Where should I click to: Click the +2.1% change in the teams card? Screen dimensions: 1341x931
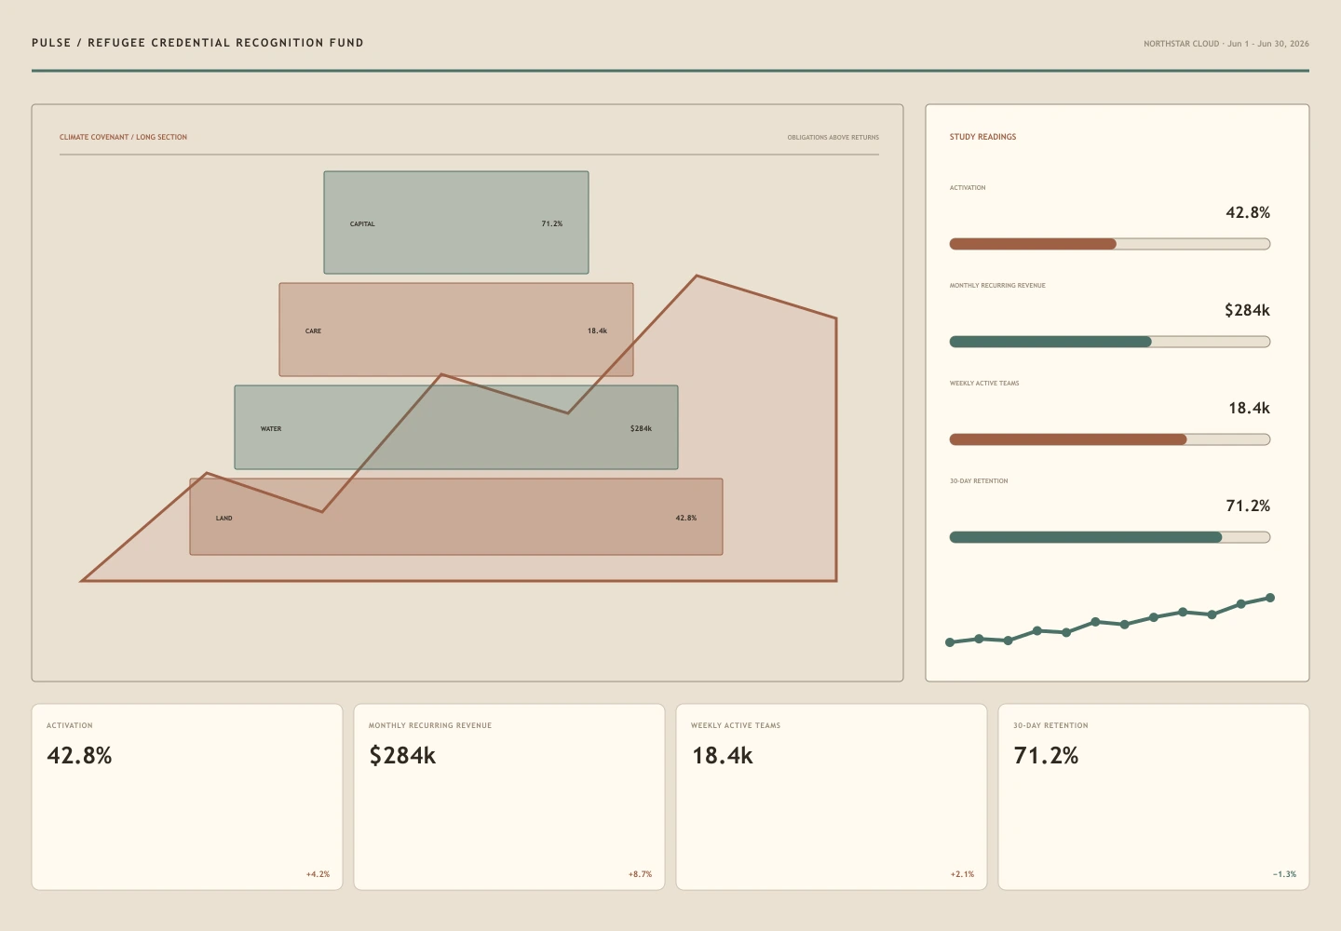click(x=962, y=874)
